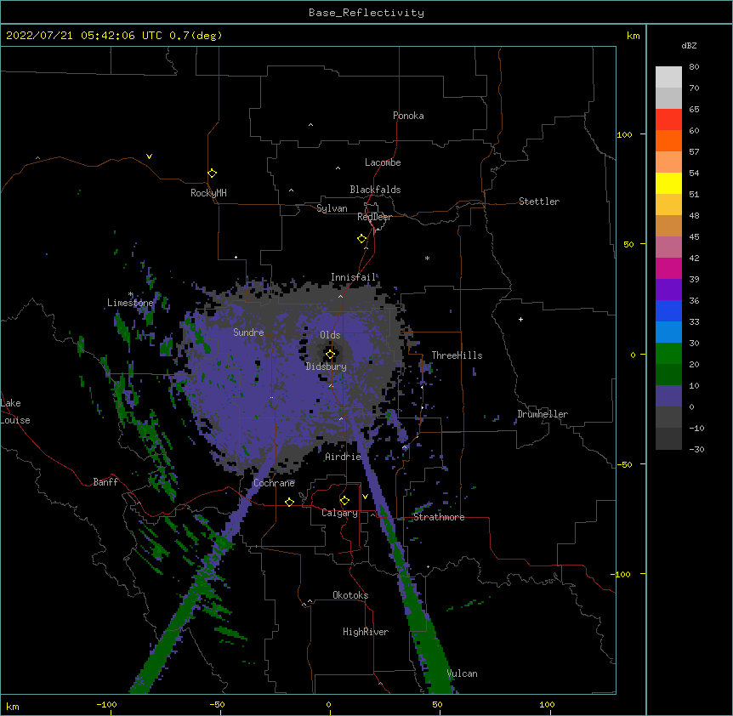This screenshot has width=733, height=716.
Task: Select the Stettler label
Action: tap(539, 202)
